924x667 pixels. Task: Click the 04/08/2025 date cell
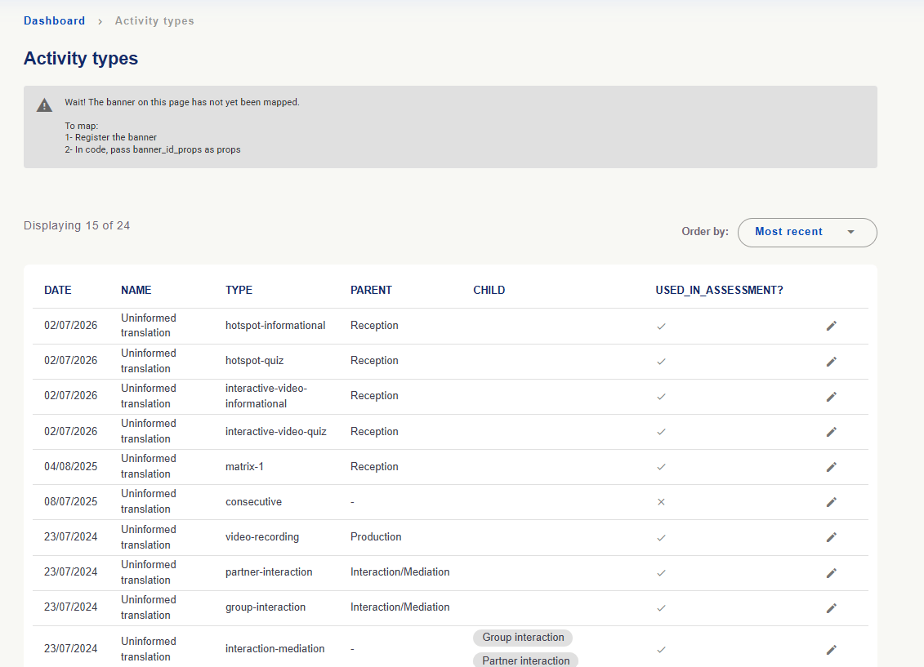point(71,467)
